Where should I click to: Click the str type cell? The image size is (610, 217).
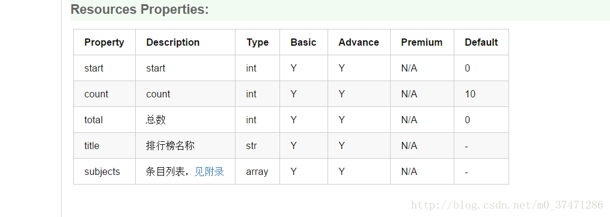[x=258, y=145]
